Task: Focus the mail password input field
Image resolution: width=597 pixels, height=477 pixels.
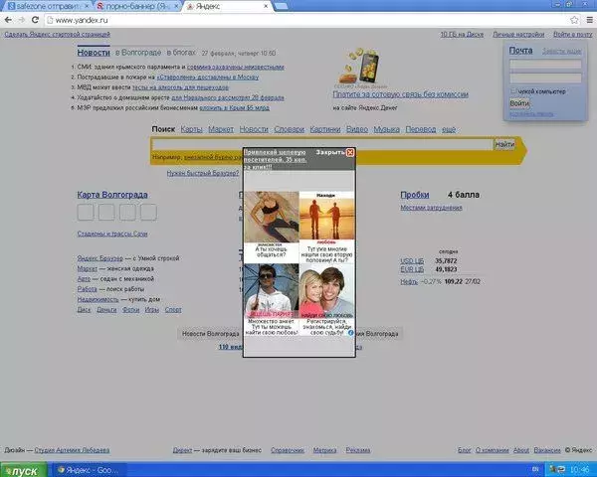Action: 545,78
